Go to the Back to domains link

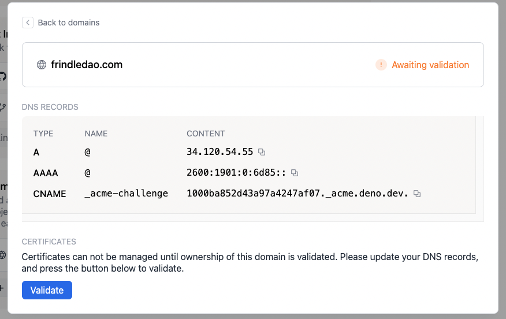[x=68, y=23]
